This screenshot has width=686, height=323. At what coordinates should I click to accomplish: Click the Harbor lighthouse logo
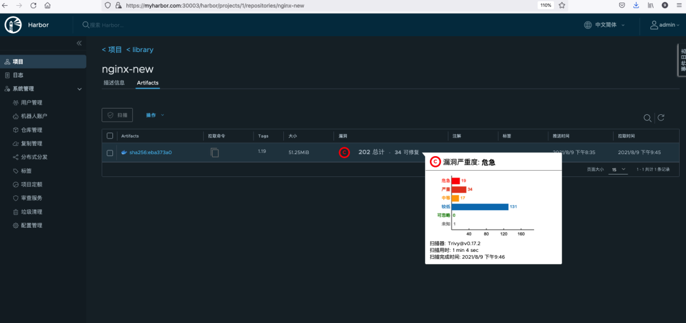pyautogui.click(x=13, y=25)
